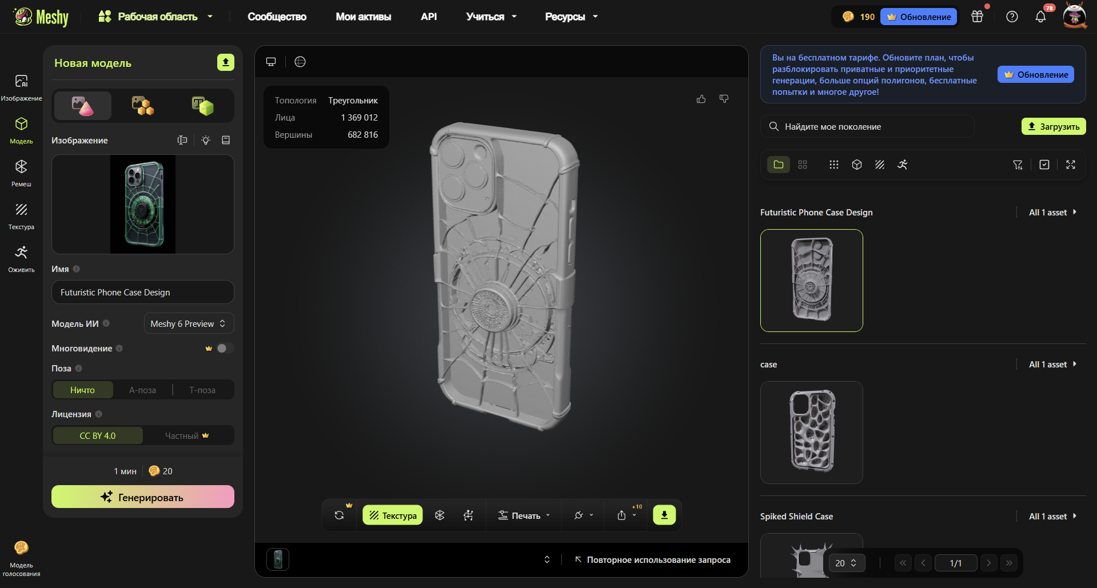Image resolution: width=1097 pixels, height=588 pixels.
Task: Expand All 1 asset for Futuristic Phone Case Design
Action: pyautogui.click(x=1053, y=213)
